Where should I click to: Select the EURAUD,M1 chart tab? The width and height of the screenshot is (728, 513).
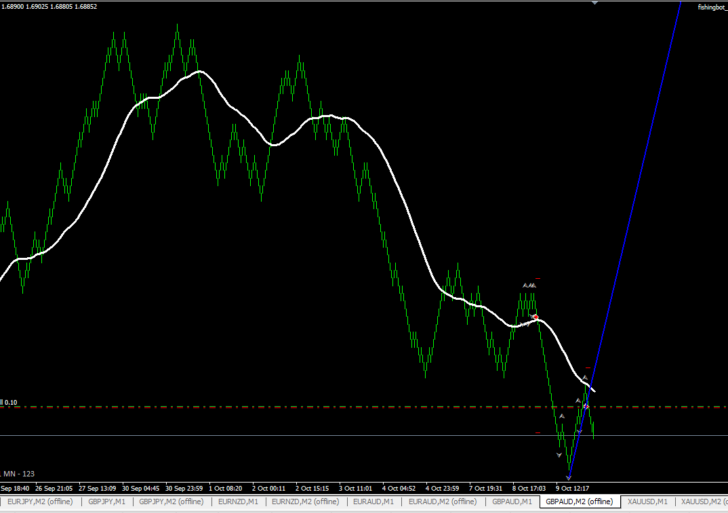point(373,501)
